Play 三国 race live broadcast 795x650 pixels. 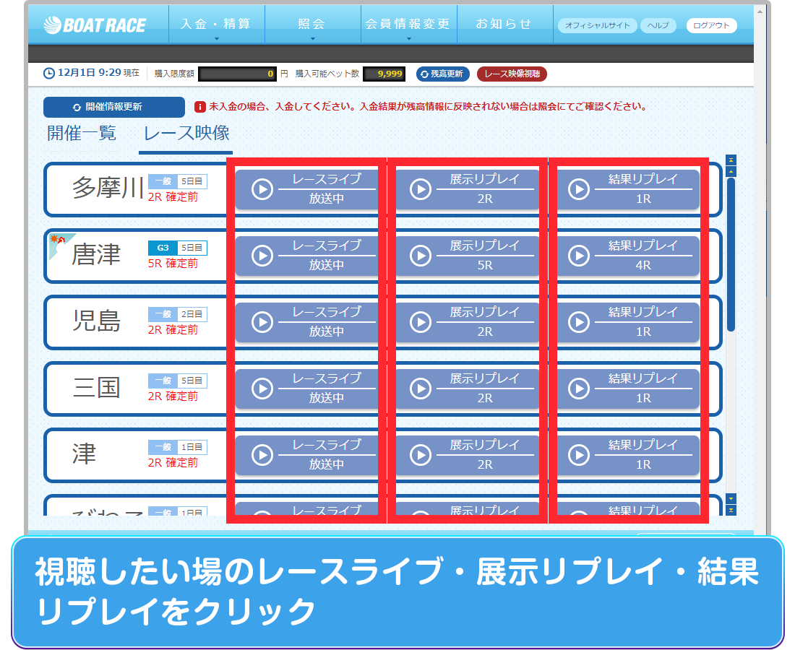(x=306, y=389)
